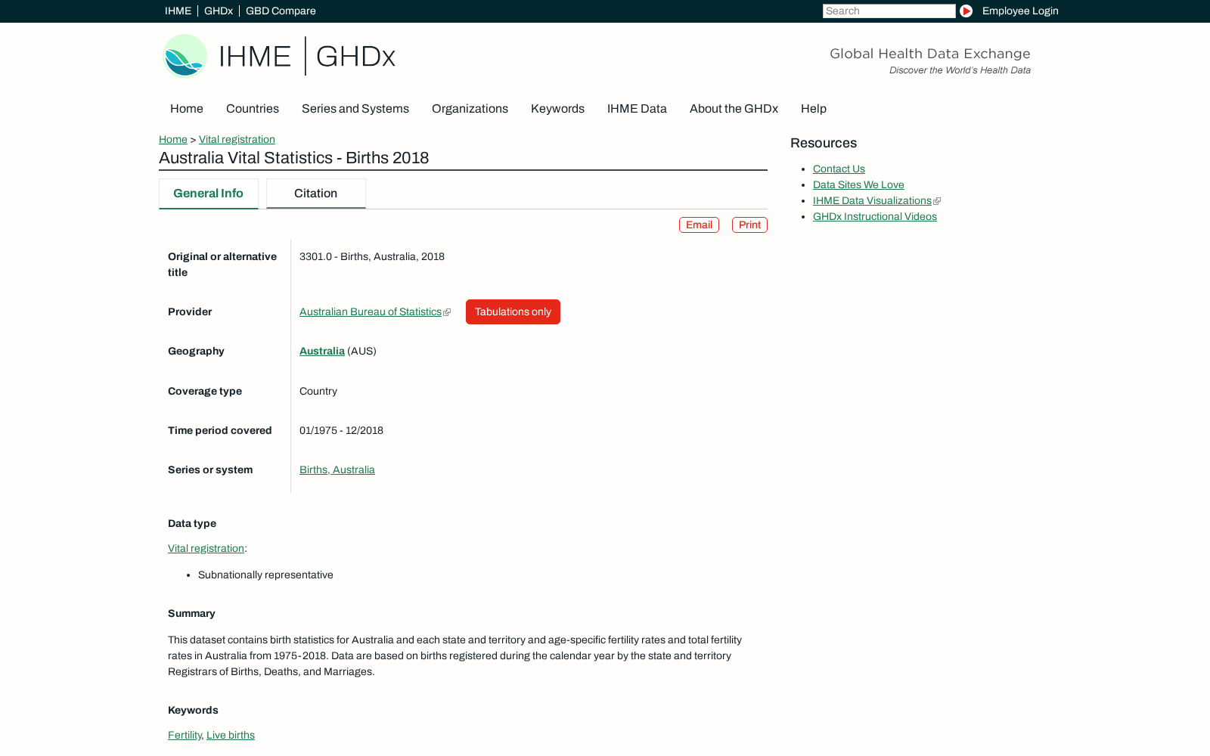Image resolution: width=1210 pixels, height=756 pixels.
Task: Click the '01/1975 - 12/2018' time period value
Action: [341, 431]
